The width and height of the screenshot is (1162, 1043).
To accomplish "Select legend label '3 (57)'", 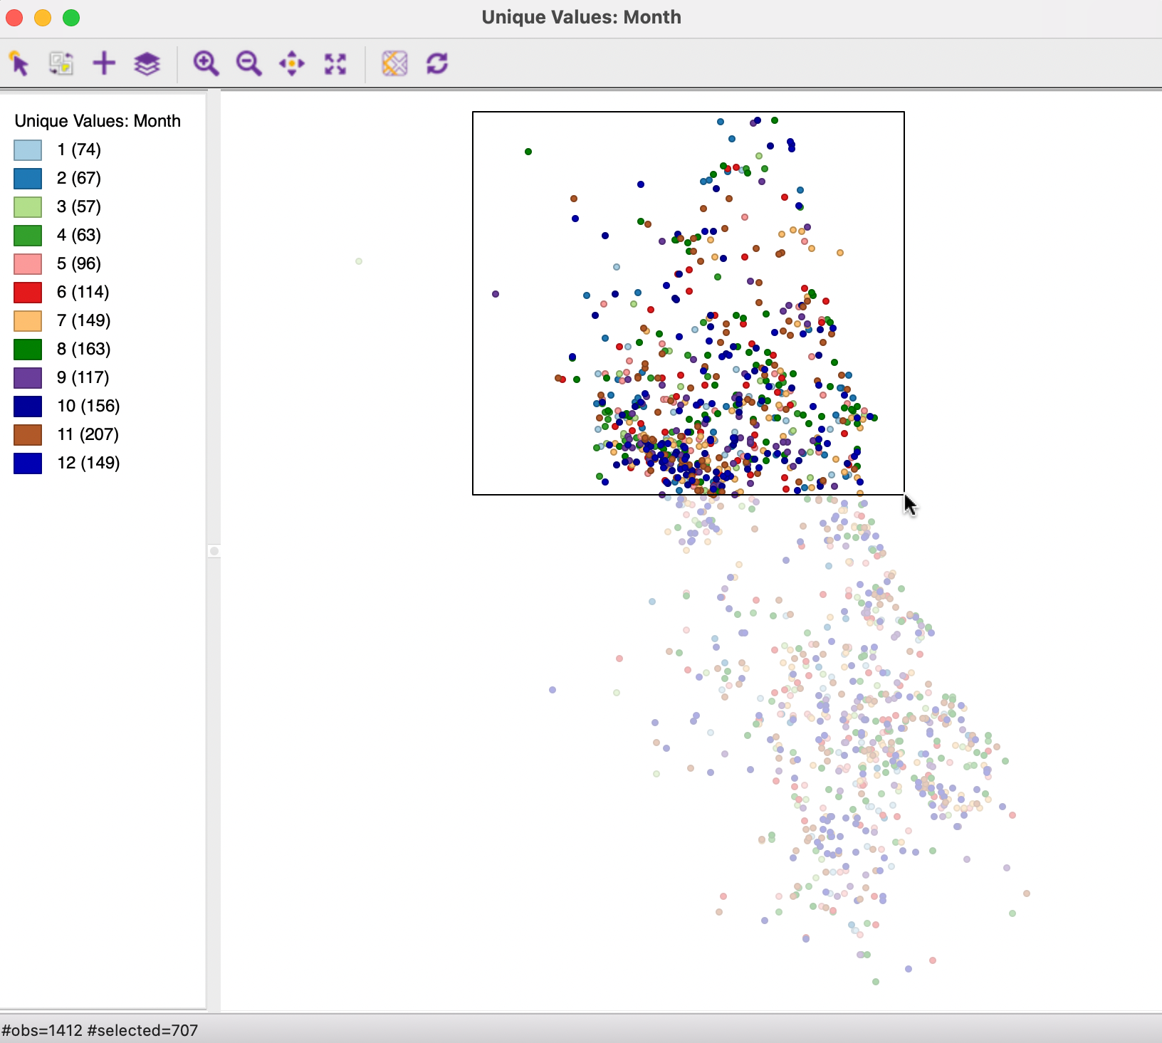I will (79, 206).
